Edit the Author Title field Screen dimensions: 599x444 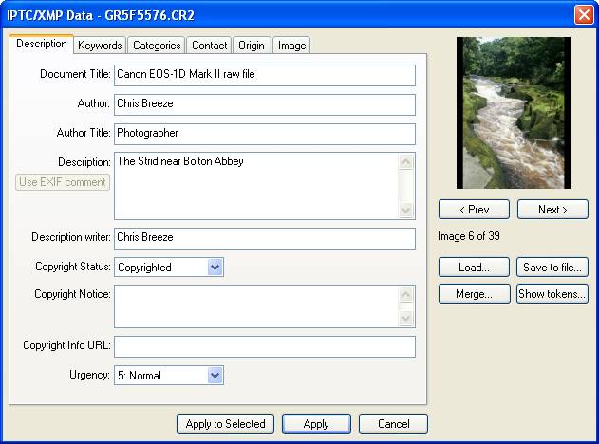265,134
